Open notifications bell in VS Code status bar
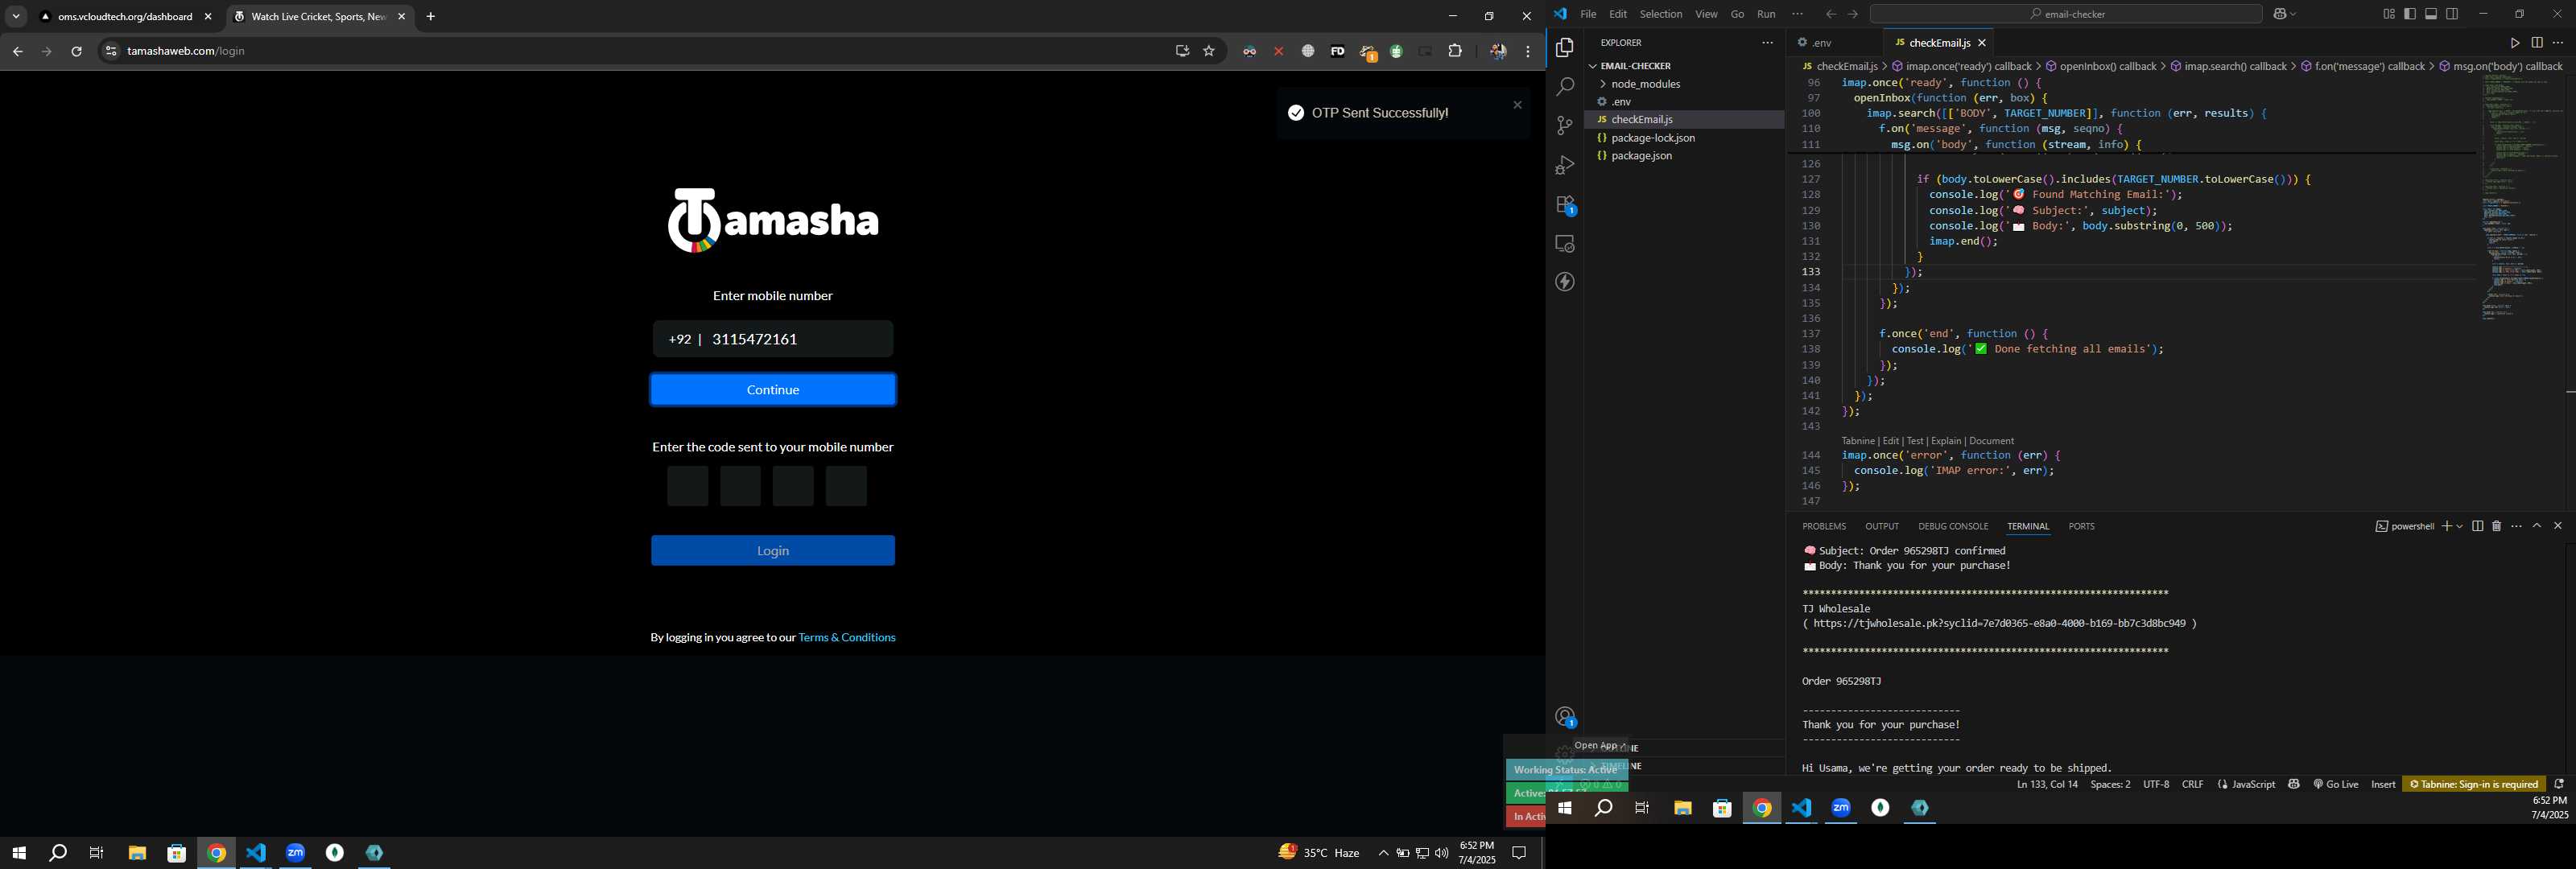This screenshot has height=869, width=2576. click(x=2559, y=784)
